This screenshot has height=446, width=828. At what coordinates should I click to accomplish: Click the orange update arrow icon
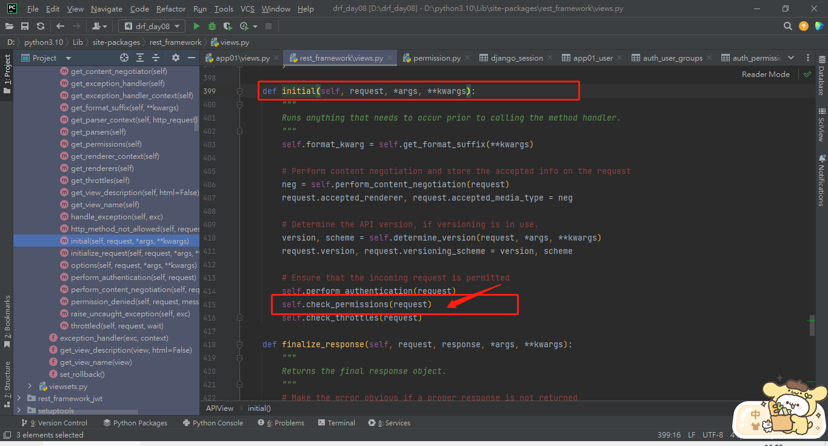tap(803, 26)
